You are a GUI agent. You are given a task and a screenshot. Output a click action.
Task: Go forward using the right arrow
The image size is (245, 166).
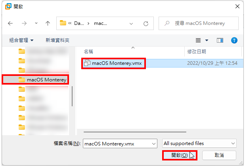pyautogui.click(x=24, y=23)
